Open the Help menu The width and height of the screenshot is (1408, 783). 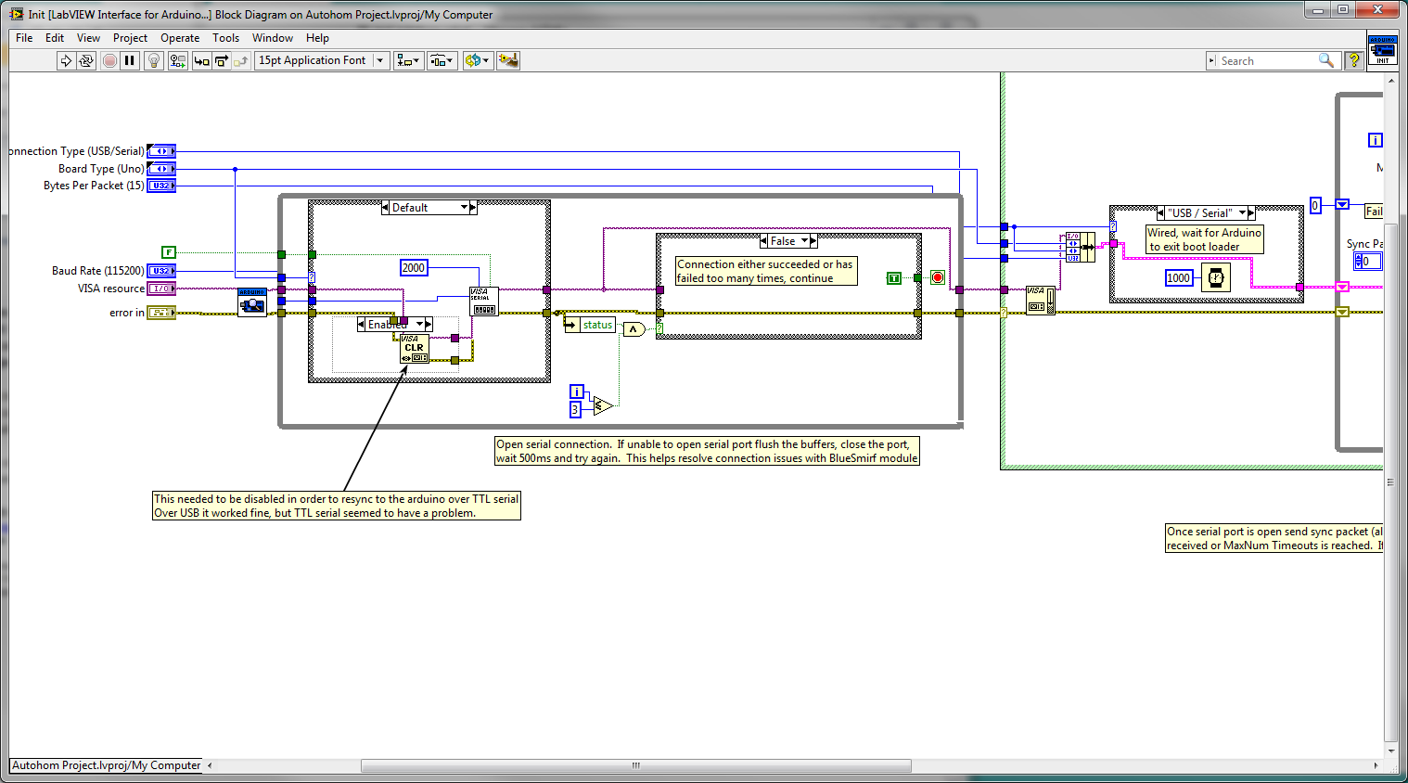317,38
